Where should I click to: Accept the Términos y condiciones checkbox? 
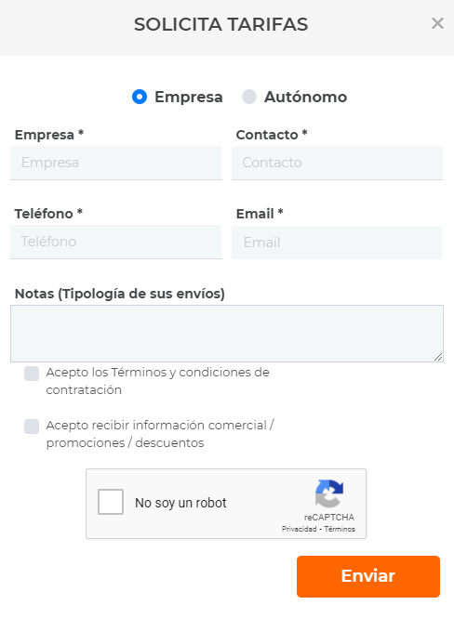pos(32,374)
